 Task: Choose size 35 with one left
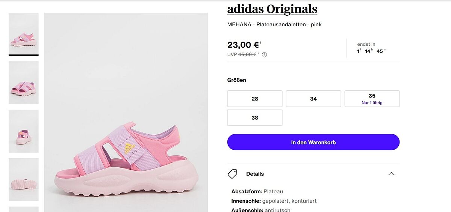coord(372,99)
